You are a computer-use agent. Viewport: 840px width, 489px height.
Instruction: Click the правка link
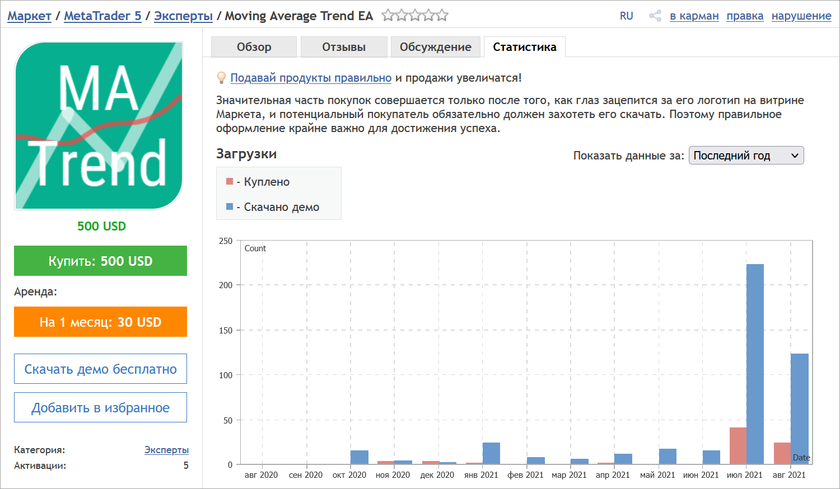pos(745,16)
